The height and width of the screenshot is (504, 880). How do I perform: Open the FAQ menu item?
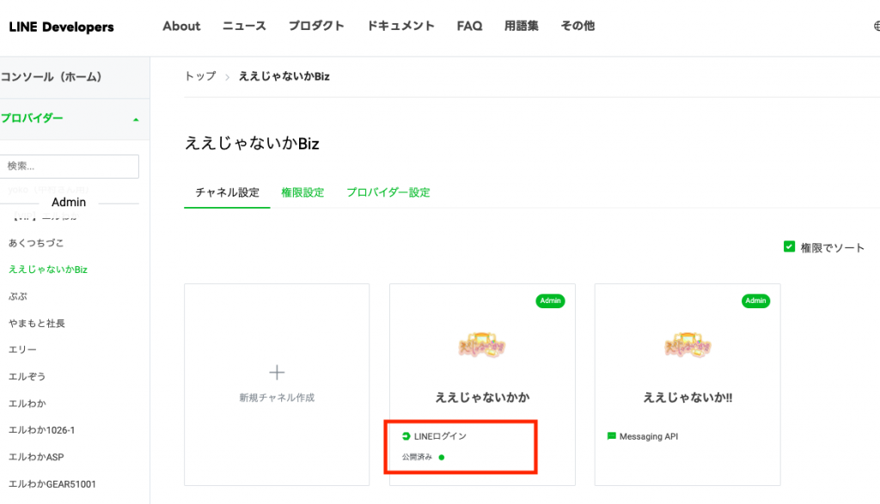click(469, 27)
